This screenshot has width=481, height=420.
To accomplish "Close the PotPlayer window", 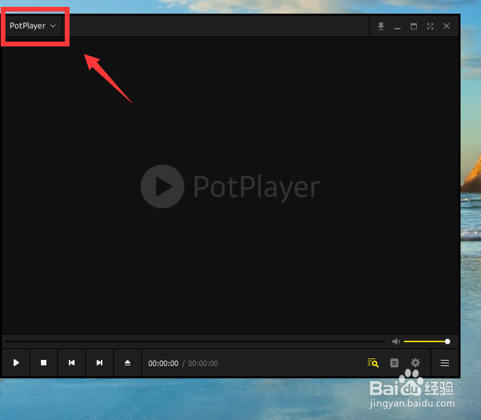I will click(447, 26).
